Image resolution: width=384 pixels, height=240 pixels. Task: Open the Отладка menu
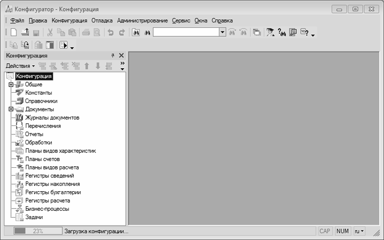[x=103, y=20]
